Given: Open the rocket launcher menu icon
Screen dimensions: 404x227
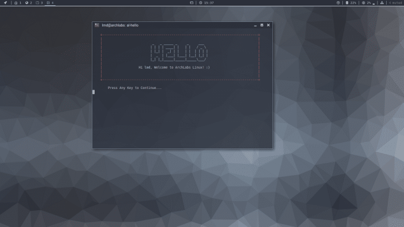Looking at the screenshot, I should (5, 2).
